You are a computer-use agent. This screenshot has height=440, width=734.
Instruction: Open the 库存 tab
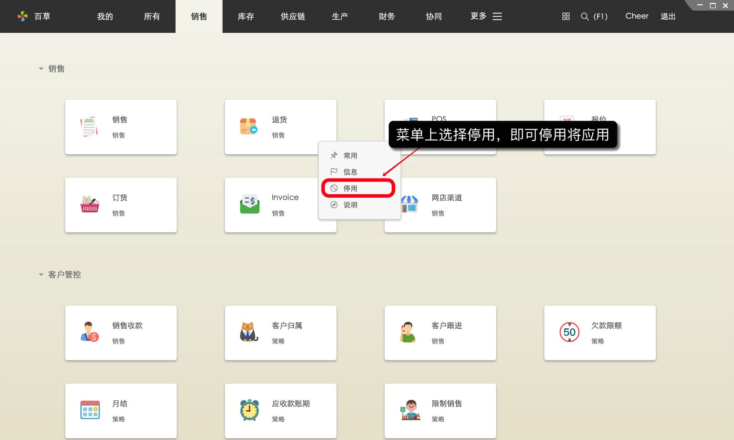246,16
